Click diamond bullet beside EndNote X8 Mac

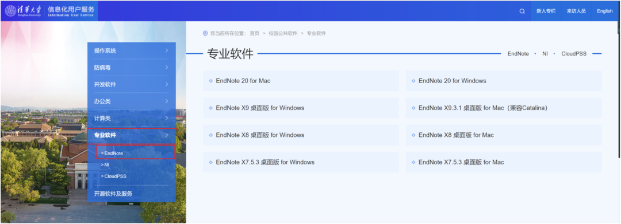[x=413, y=135]
